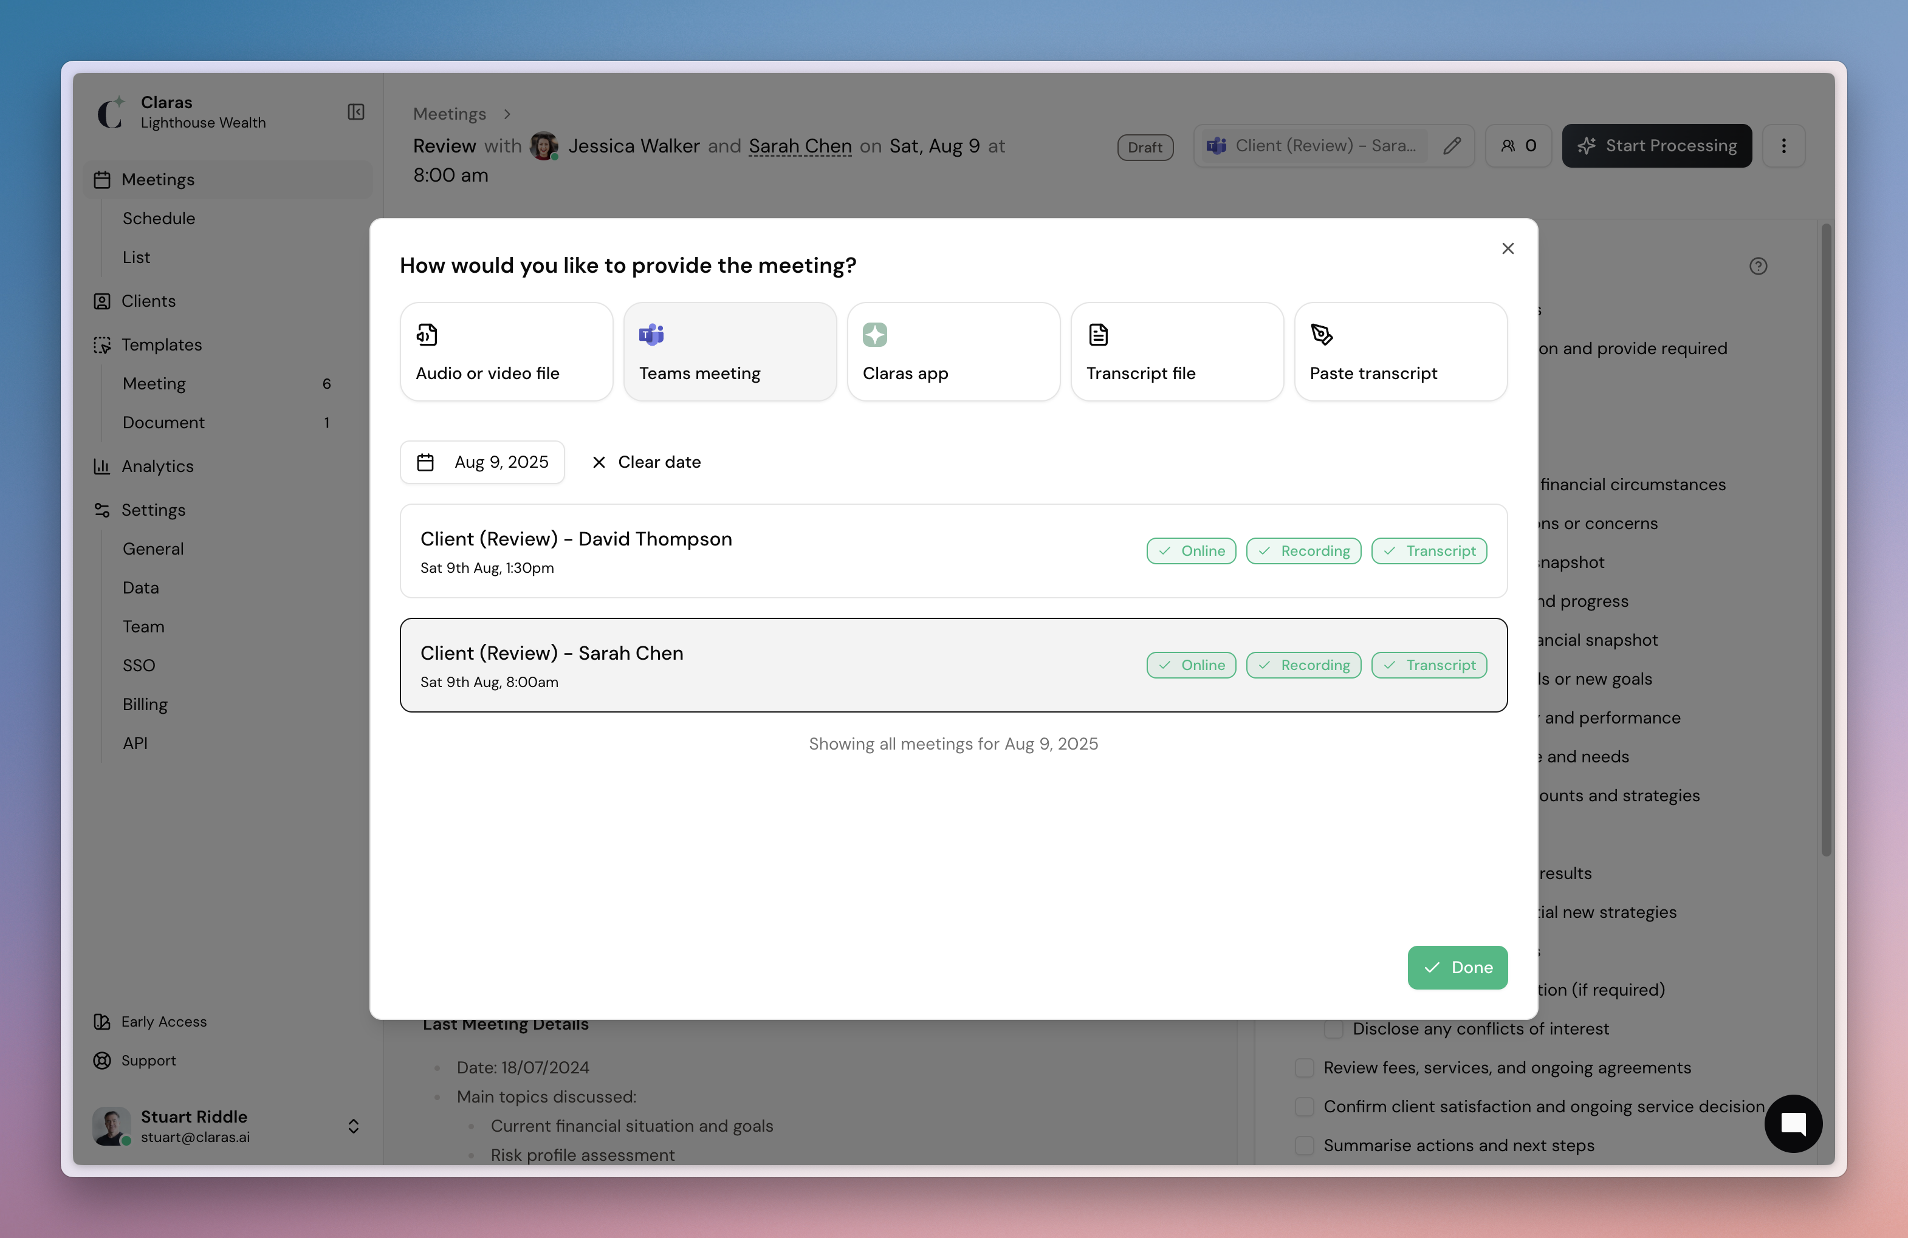Choose Audio or video file option
Image resolution: width=1908 pixels, height=1238 pixels.
click(507, 352)
